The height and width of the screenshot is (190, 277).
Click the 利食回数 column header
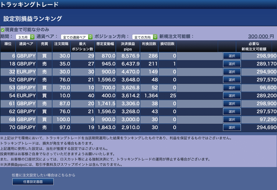(149, 47)
